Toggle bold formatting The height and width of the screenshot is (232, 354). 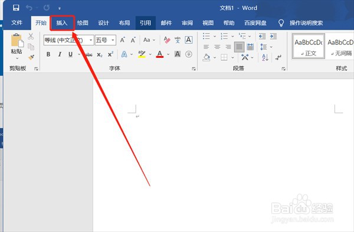click(48, 54)
